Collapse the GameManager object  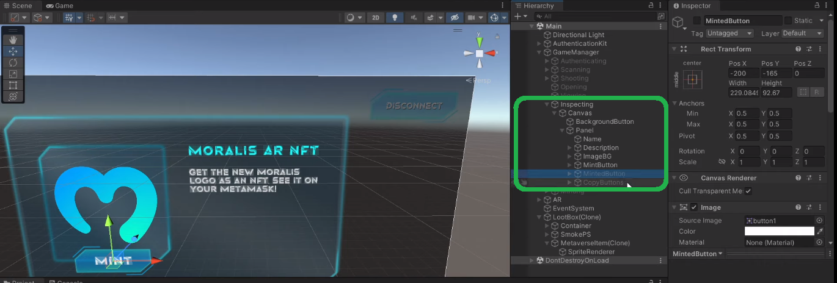[x=539, y=52]
